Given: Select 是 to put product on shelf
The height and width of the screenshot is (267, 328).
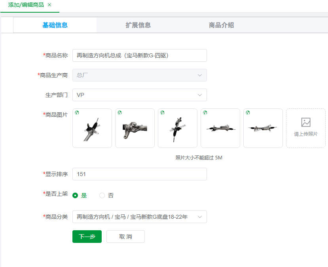Looking at the screenshot, I should 75,195.
